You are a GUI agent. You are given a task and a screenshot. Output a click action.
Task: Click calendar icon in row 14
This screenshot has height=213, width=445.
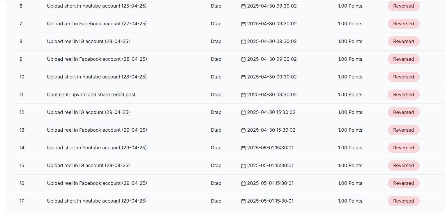coord(243,148)
